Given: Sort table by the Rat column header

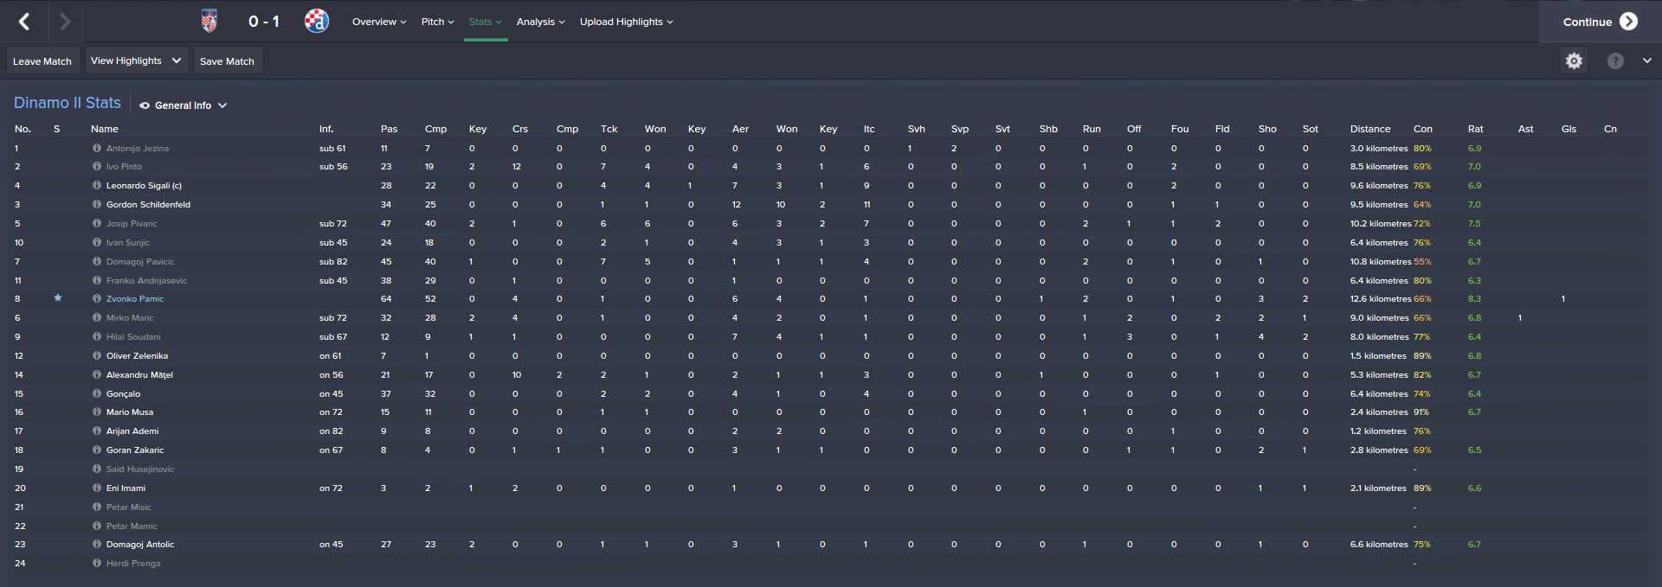Looking at the screenshot, I should (x=1475, y=129).
